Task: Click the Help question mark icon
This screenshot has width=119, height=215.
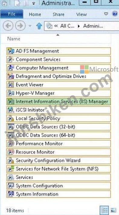Action: (115, 14)
